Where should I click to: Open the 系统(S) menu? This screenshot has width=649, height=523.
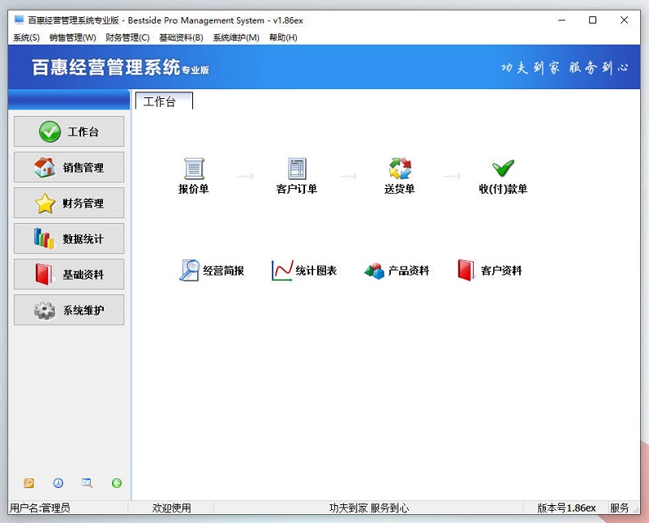[x=27, y=37]
